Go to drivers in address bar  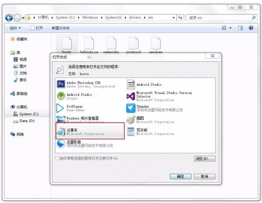tap(135, 17)
